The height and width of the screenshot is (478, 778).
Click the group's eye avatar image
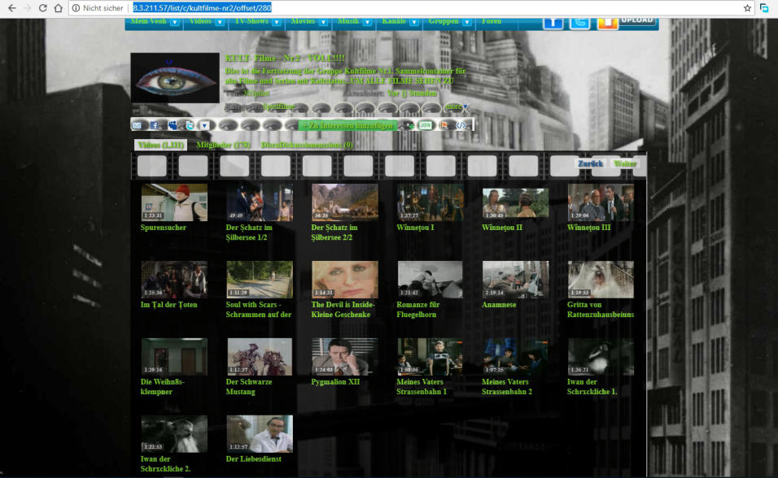click(175, 78)
